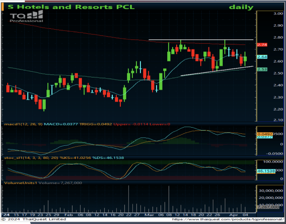The image size is (286, 224).
Task: Click the 17 date label on the date axis
Action: coord(24,215)
